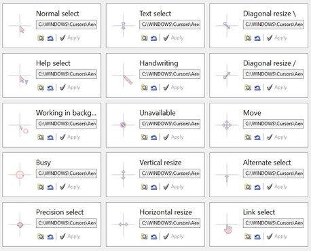Click reset arrow icon under Text select
Screen dimensions: 311x251
154,38
